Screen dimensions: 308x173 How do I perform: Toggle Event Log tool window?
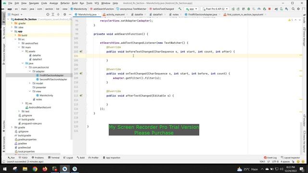(270, 158)
